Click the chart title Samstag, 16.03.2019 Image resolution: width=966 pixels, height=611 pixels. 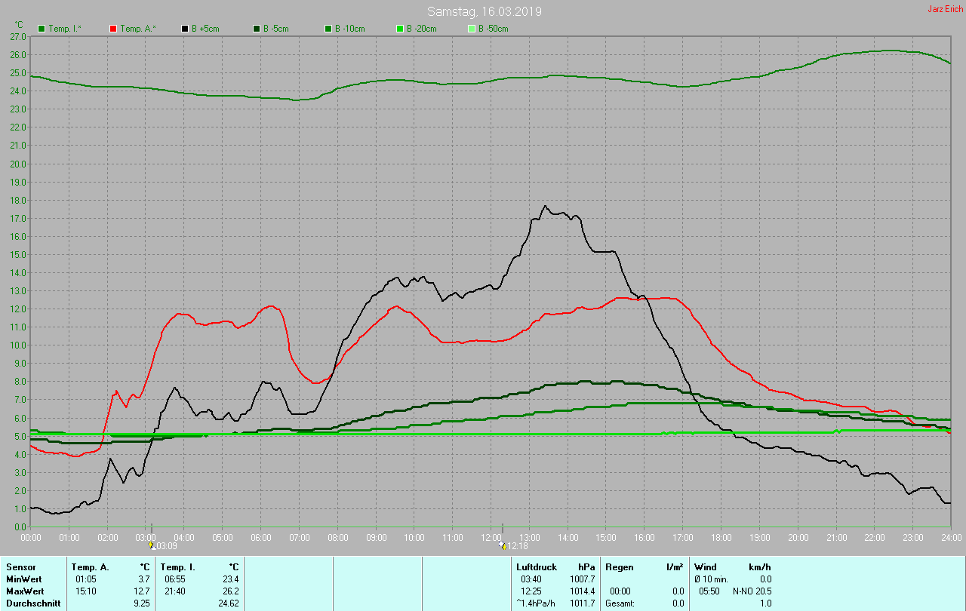point(484,11)
